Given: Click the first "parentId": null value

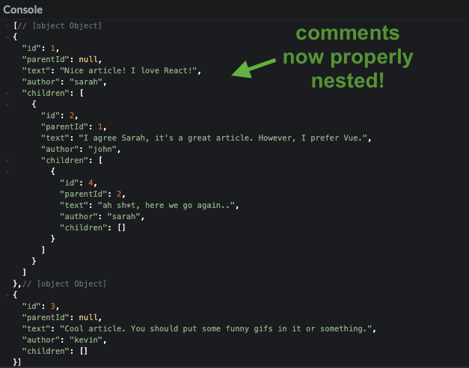Looking at the screenshot, I should coord(88,60).
